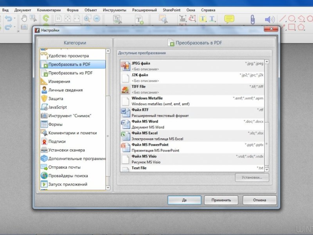This screenshot has height=235, width=313.
Task: Select the snapshot camera tool icon
Action: 24,27
